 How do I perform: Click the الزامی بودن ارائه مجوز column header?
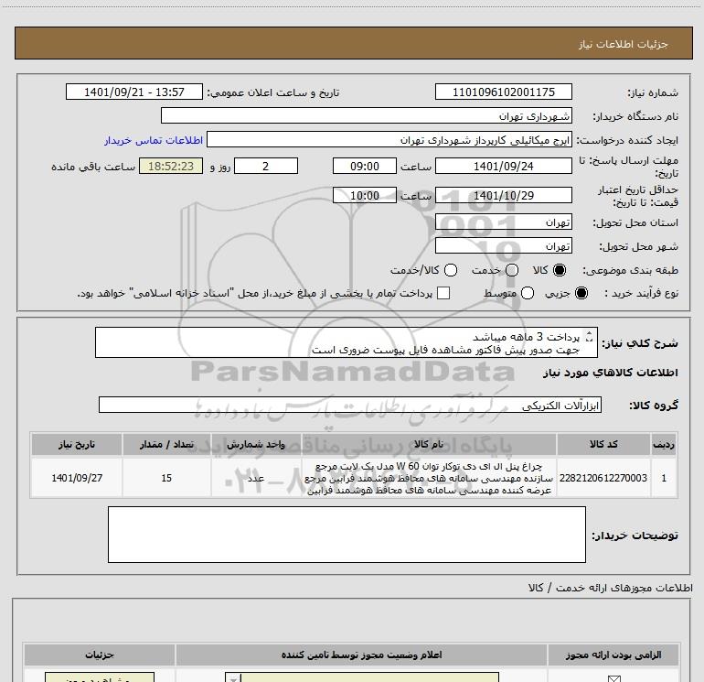click(613, 655)
